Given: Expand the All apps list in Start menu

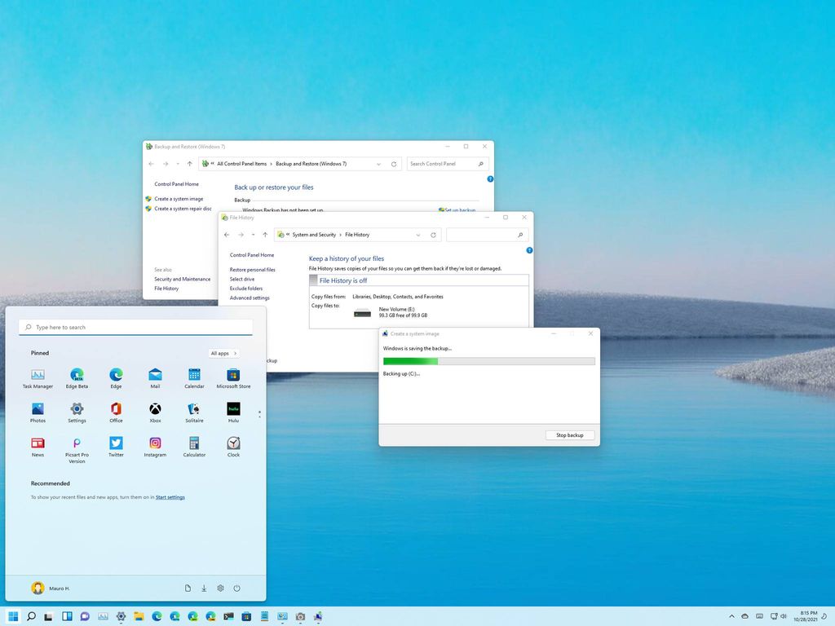Looking at the screenshot, I should [222, 353].
